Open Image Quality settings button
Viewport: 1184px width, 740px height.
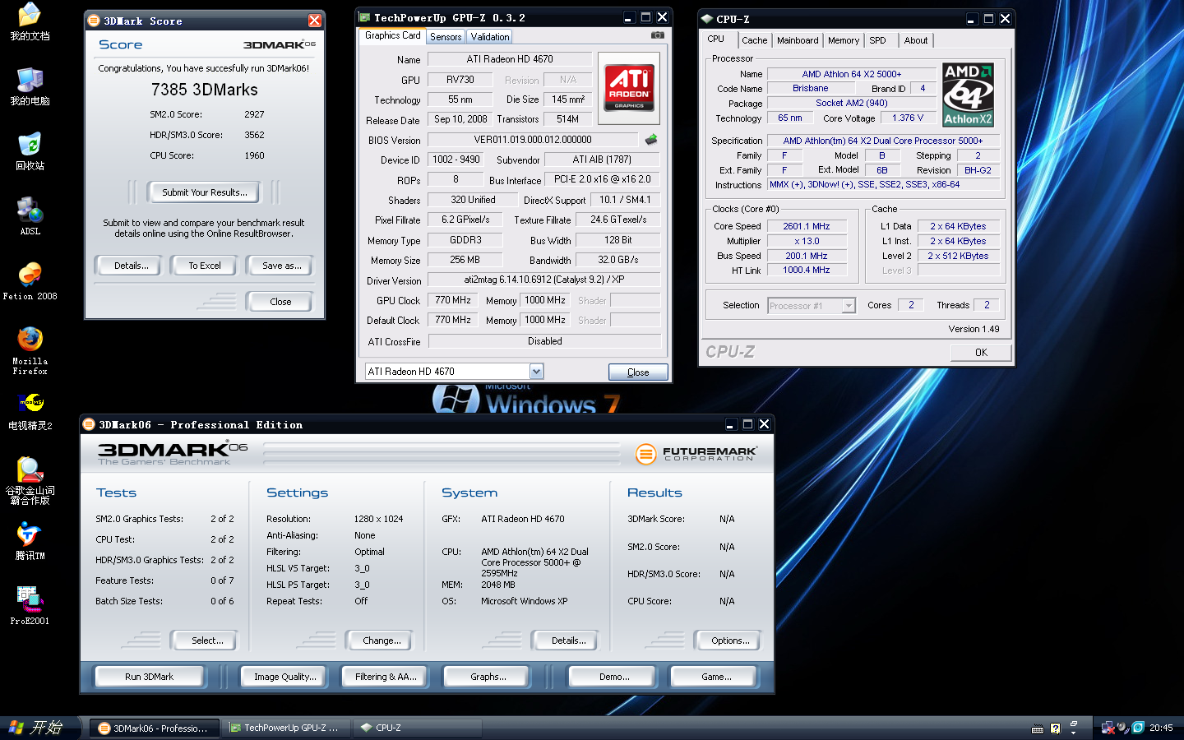(x=284, y=677)
